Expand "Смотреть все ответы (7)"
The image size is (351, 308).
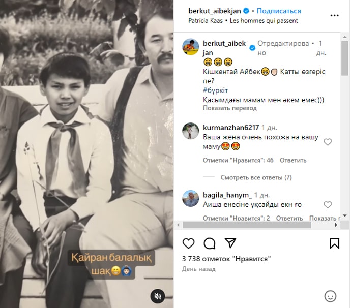[256, 177]
